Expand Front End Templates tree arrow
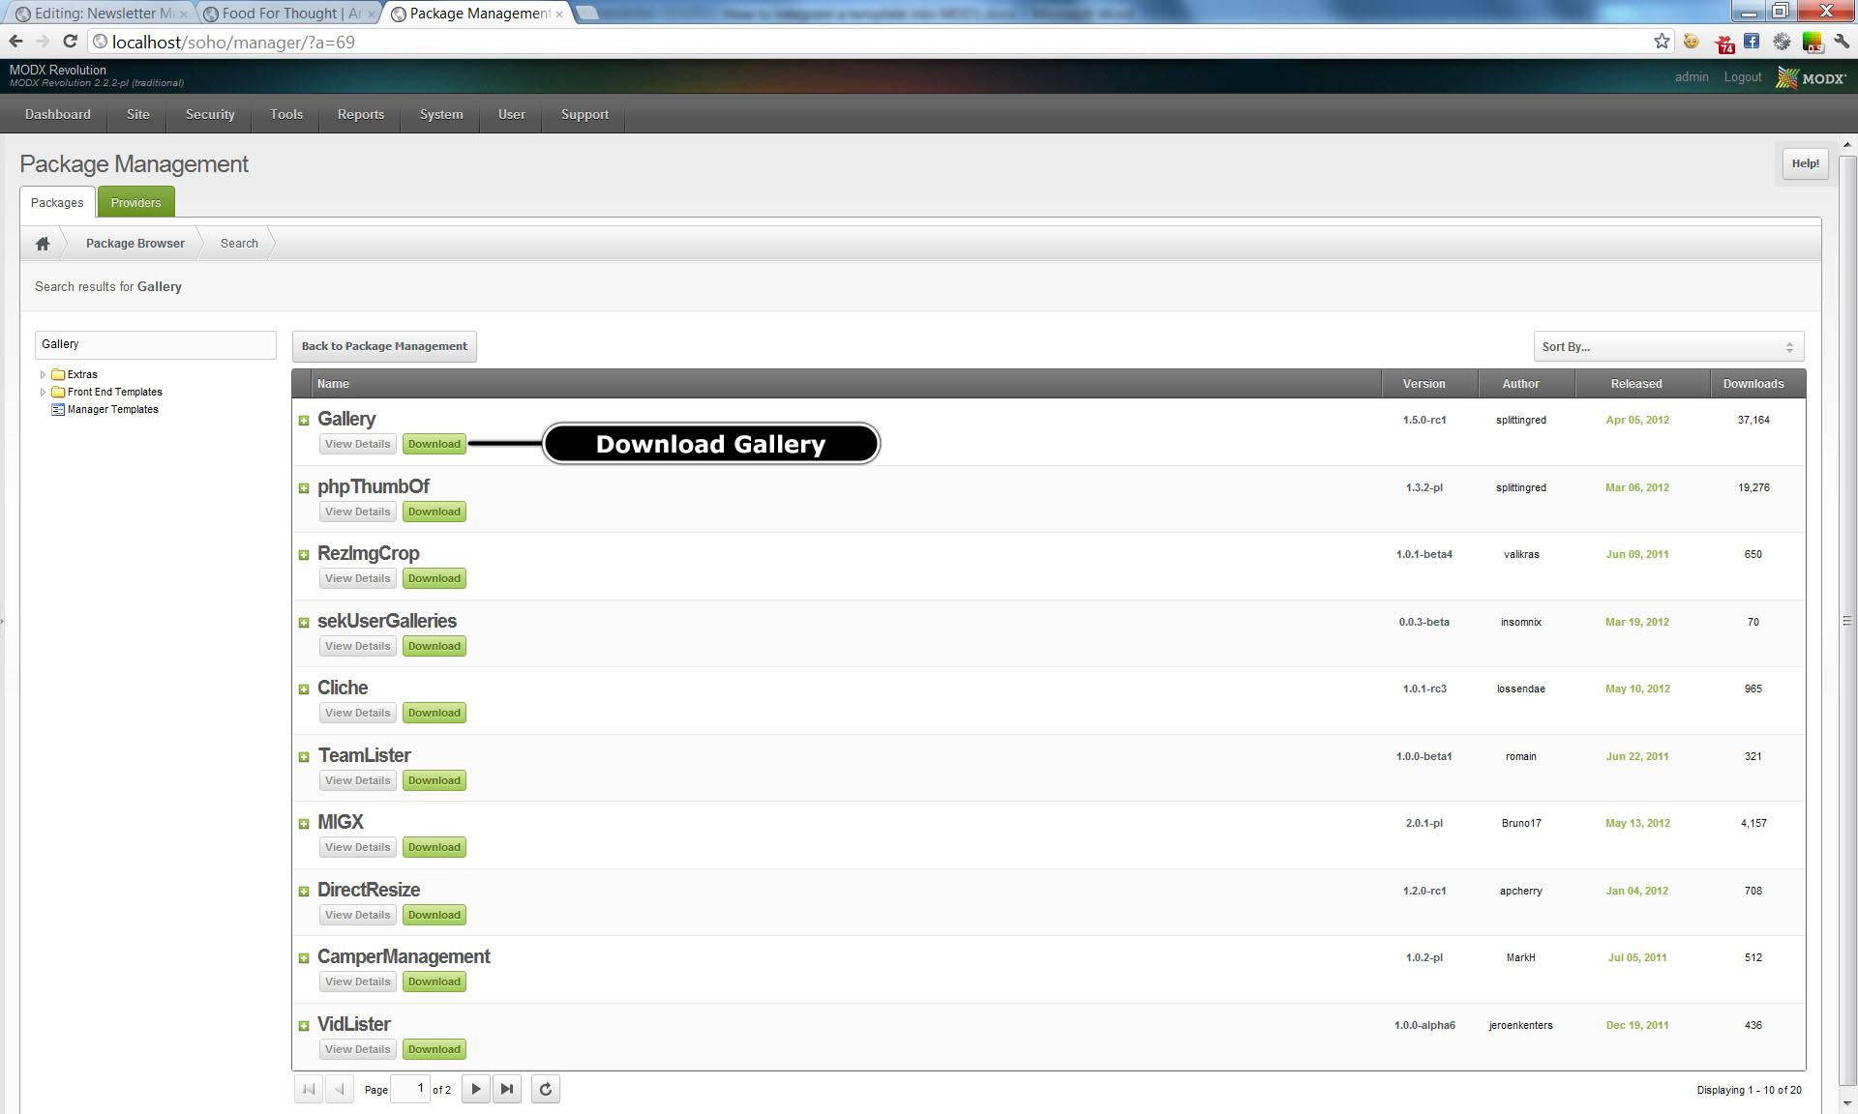 pyautogui.click(x=43, y=392)
